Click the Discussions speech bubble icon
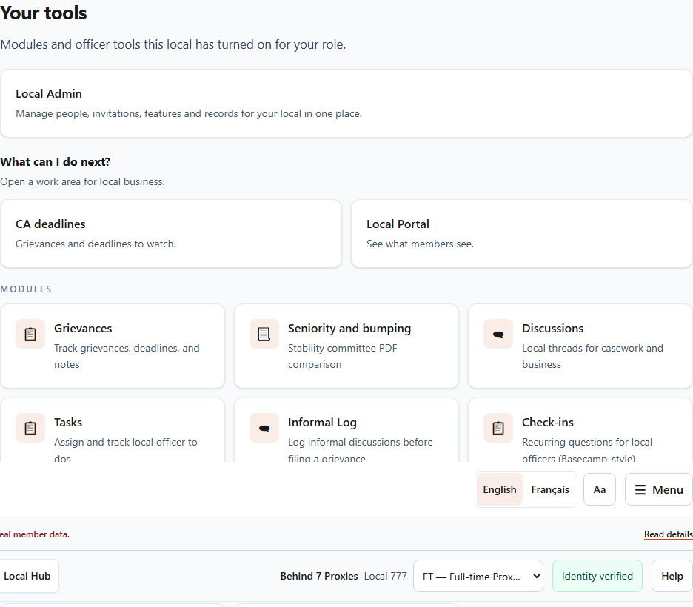 tap(498, 334)
